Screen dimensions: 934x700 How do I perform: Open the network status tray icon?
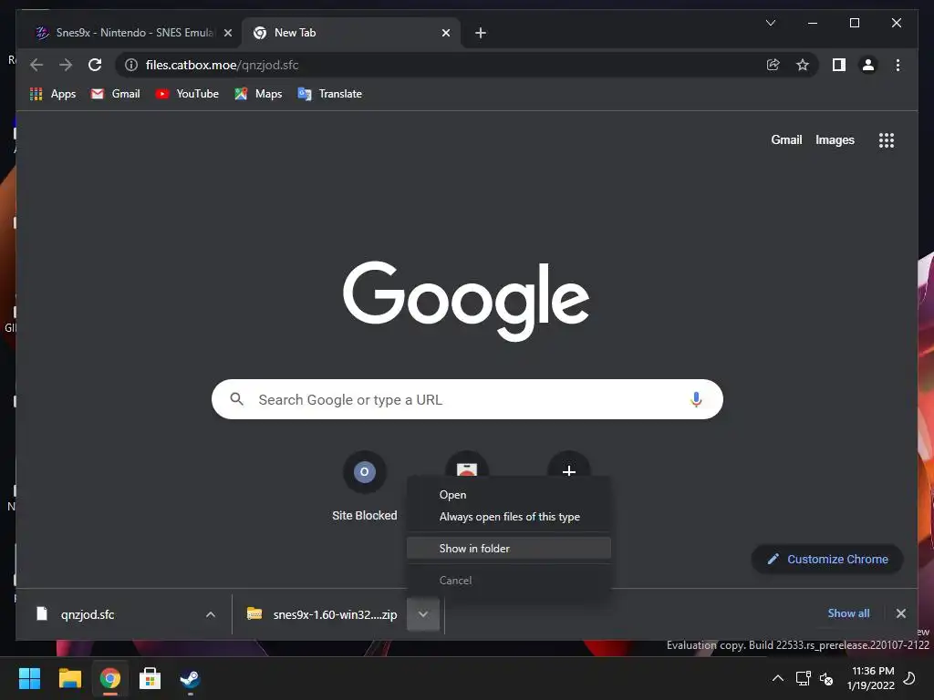pos(803,678)
